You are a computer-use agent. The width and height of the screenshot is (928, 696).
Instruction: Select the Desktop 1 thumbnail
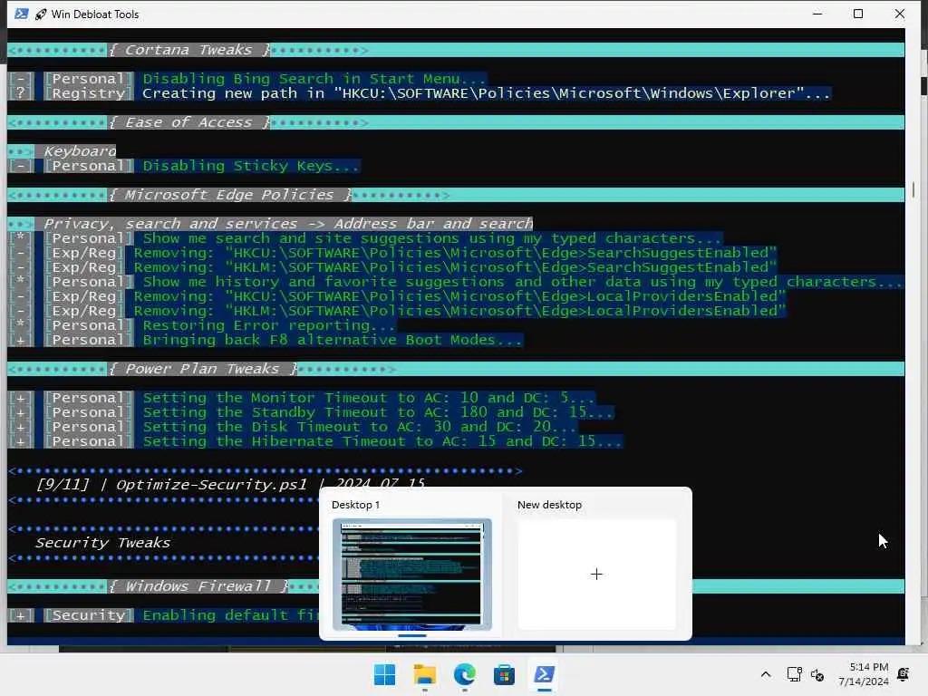click(x=412, y=574)
